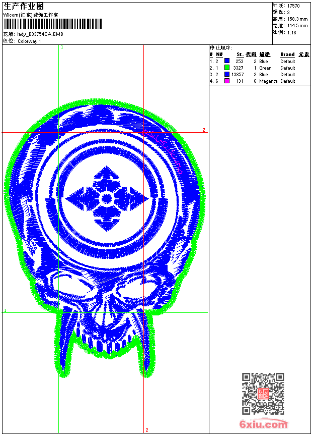Image resolution: width=312 pixels, height=434 pixels.
Task: Click the skull embroidery design preview
Action: pyautogui.click(x=104, y=238)
